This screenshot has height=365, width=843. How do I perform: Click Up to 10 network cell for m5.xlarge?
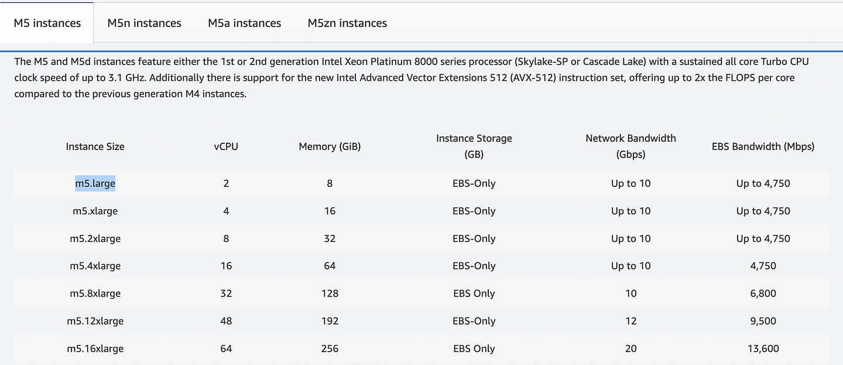(x=630, y=211)
